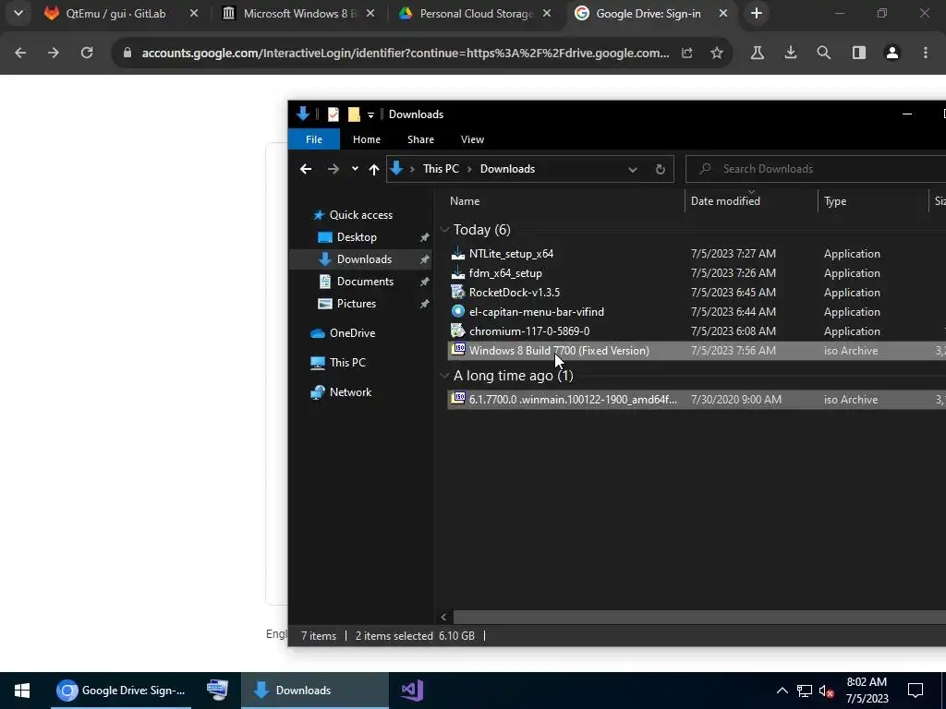Open the Share ribbon tab

click(x=420, y=139)
